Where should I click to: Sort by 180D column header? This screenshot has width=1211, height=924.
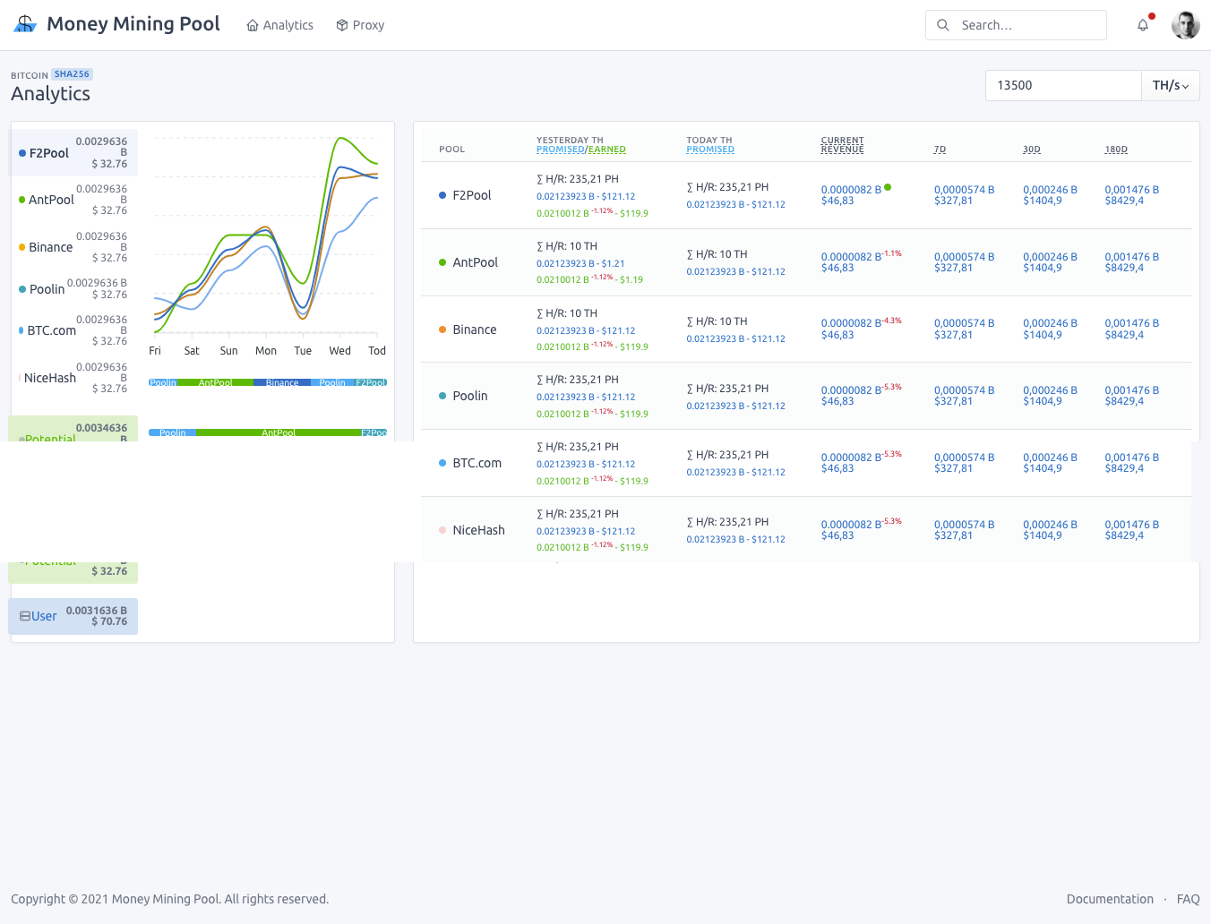1116,150
